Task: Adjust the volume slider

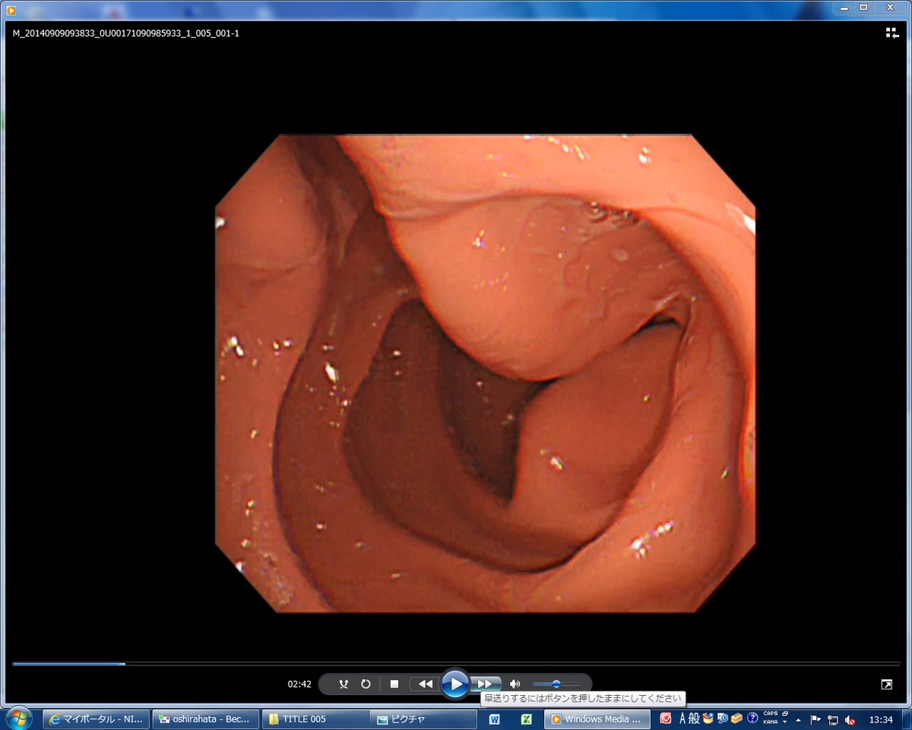Action: 556,684
